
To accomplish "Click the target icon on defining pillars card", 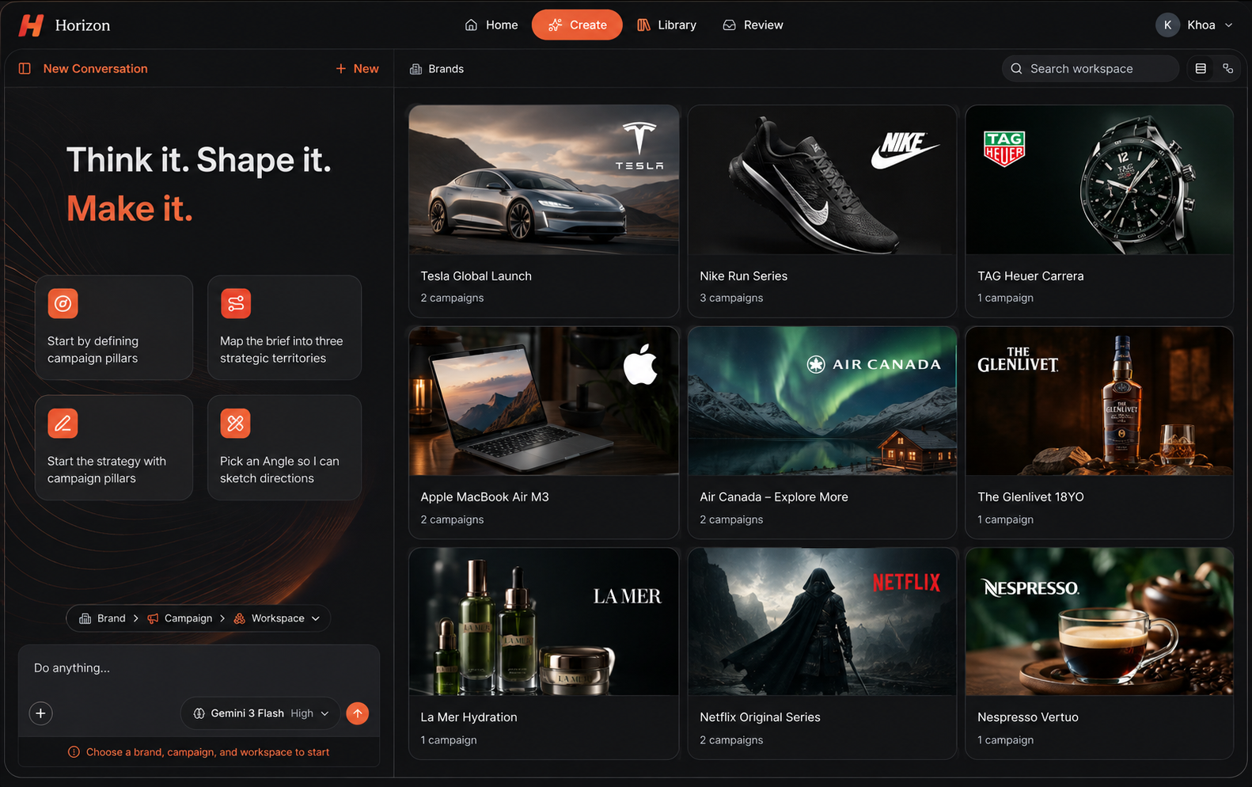I will [63, 303].
